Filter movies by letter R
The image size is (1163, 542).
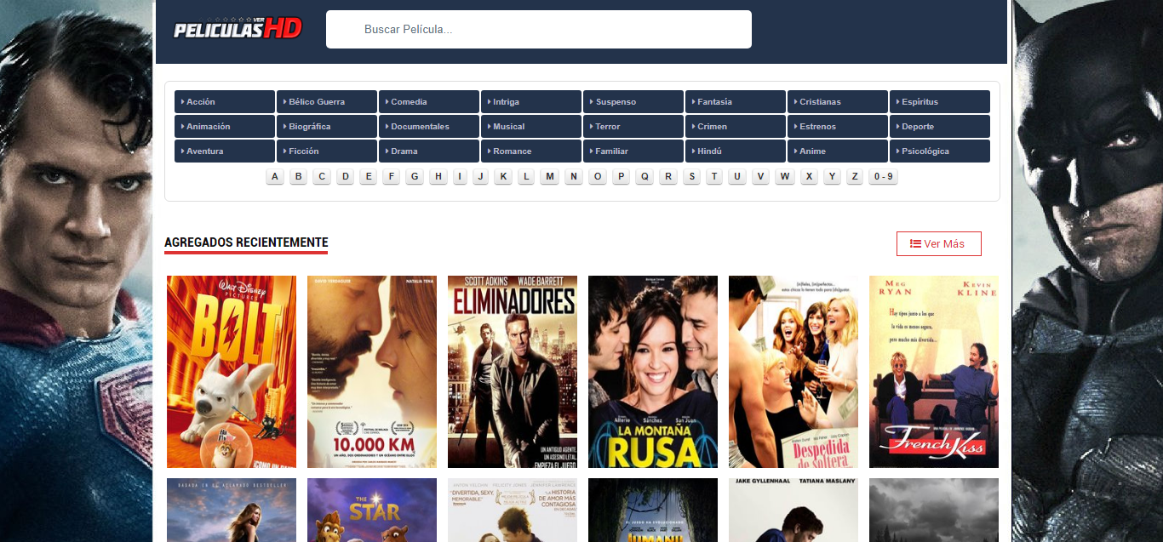point(668,177)
